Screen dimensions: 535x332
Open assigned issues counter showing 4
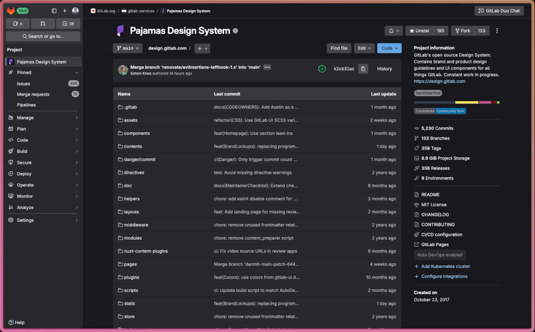[x=18, y=23]
